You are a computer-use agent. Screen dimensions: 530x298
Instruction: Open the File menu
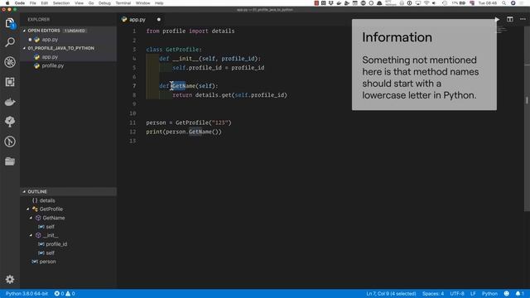coord(33,3)
